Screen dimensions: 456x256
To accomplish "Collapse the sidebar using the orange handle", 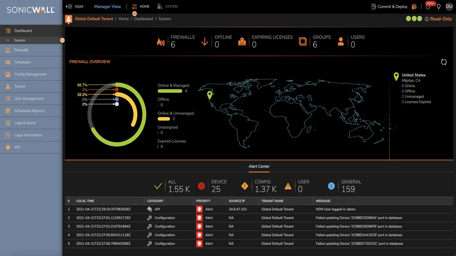I will coord(62,40).
